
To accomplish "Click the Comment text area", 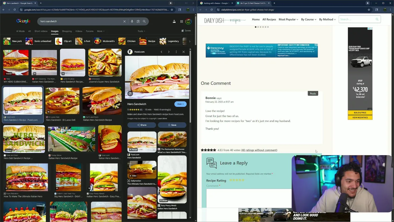I will coord(249,198).
